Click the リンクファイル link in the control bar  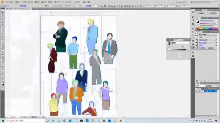coord(5,6)
